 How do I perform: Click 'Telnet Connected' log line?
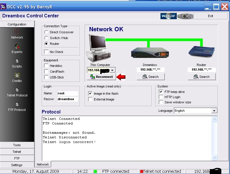tap(61, 119)
